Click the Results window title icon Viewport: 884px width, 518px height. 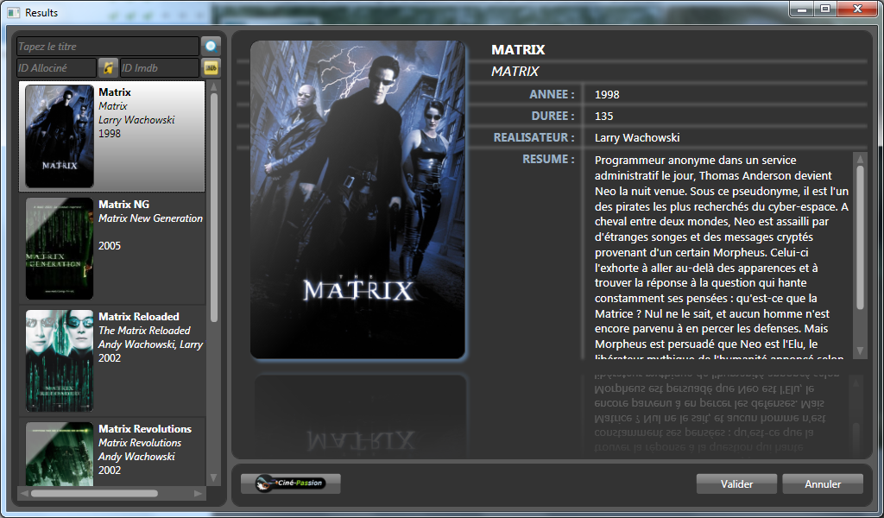click(13, 12)
